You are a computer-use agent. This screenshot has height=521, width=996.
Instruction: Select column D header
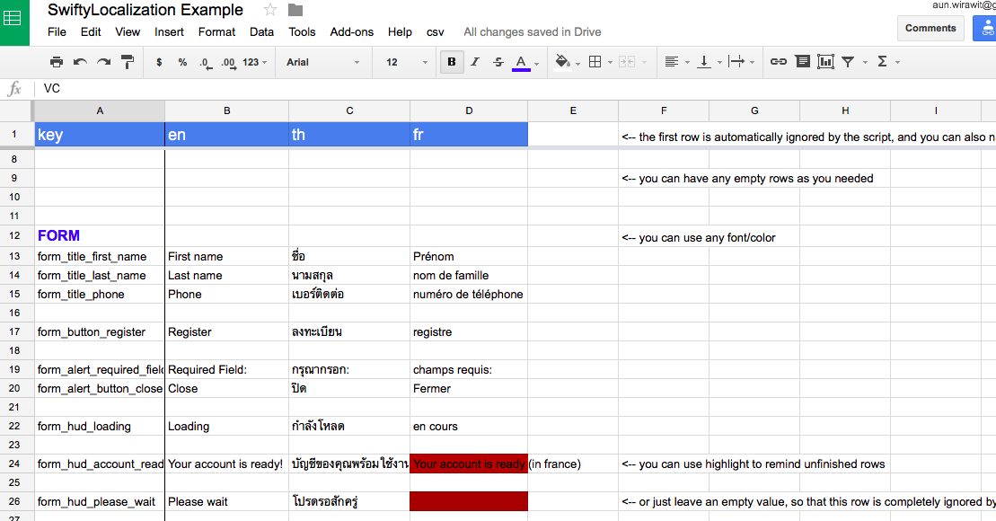tap(469, 110)
